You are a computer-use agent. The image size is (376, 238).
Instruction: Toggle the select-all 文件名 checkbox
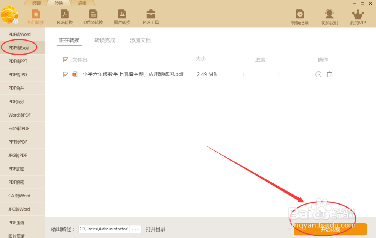[66, 60]
